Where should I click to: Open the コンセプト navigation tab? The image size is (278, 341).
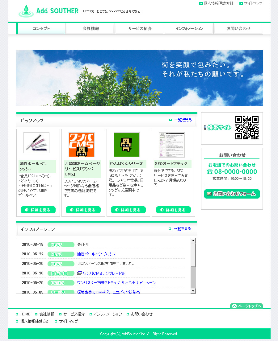[x=41, y=29]
